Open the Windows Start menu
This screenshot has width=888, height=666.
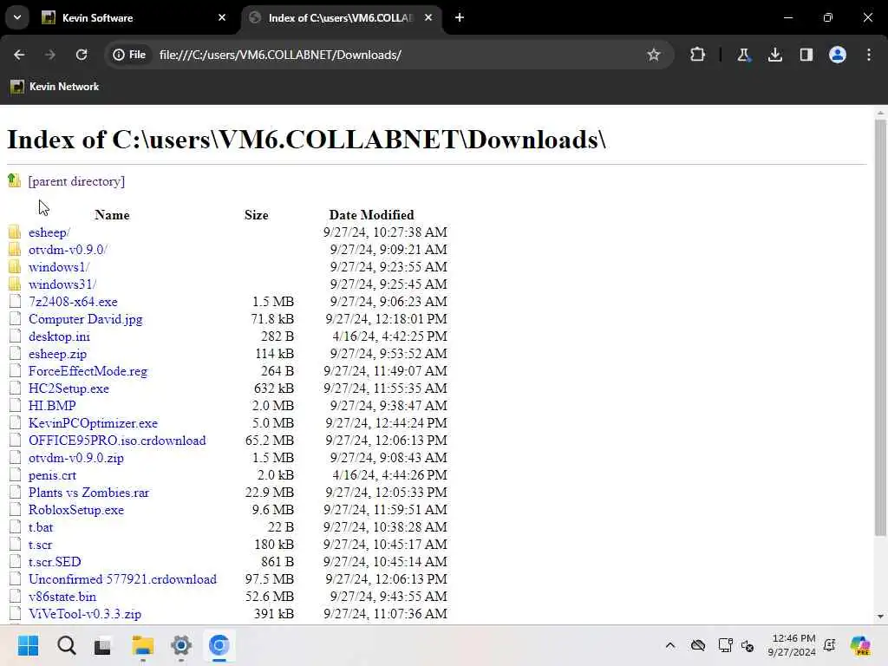[x=28, y=645]
